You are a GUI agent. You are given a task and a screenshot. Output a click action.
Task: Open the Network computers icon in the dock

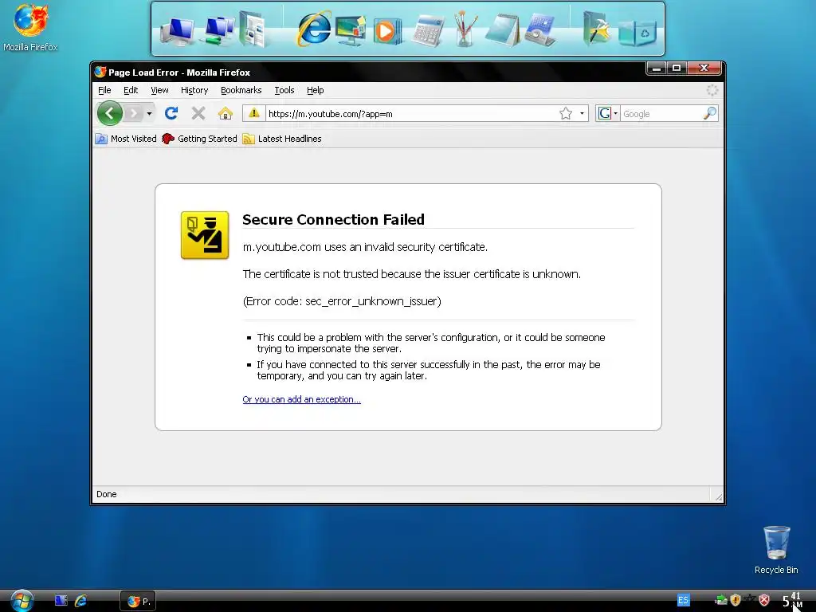(218, 31)
